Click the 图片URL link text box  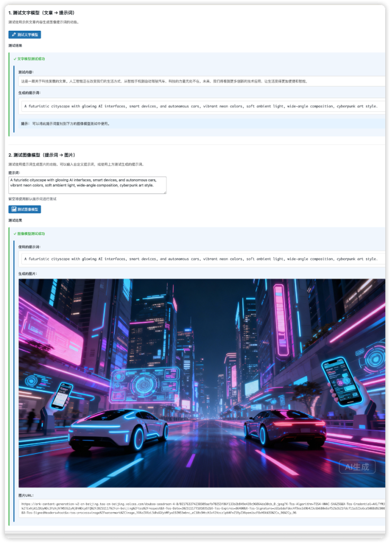tap(203, 508)
